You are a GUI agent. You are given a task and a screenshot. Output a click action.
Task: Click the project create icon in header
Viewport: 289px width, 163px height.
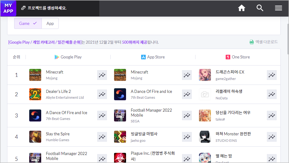click(x=23, y=8)
